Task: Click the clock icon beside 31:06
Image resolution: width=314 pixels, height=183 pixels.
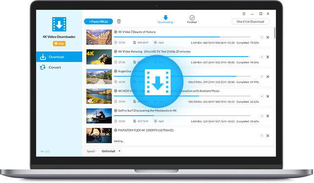Action: (x=116, y=42)
